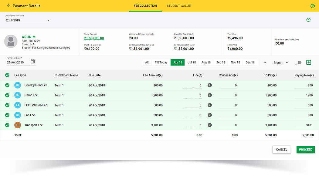Click info icon in Development Fee row

coord(209,85)
